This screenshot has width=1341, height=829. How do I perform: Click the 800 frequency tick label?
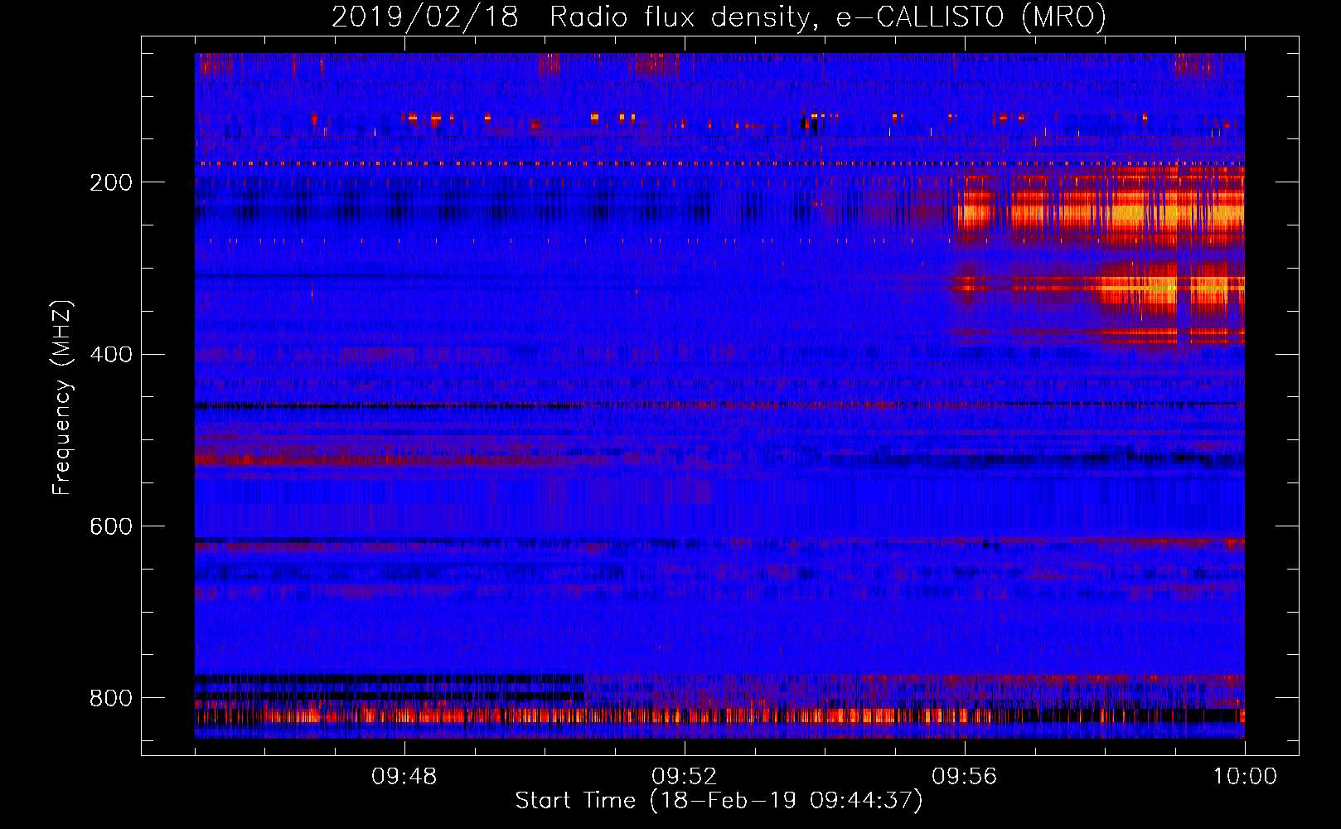point(111,699)
